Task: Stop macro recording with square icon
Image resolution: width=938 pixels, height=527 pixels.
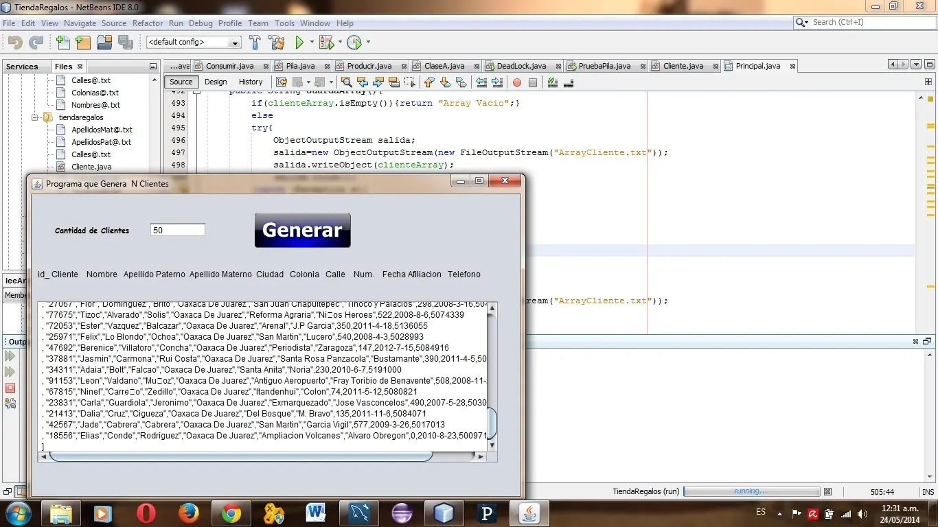Action: 533,82
